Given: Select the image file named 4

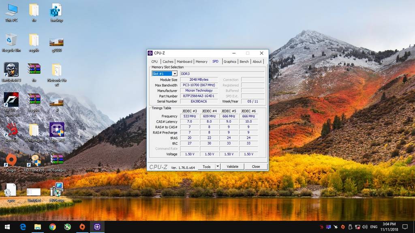Looking at the screenshot, I should [x=56, y=105].
